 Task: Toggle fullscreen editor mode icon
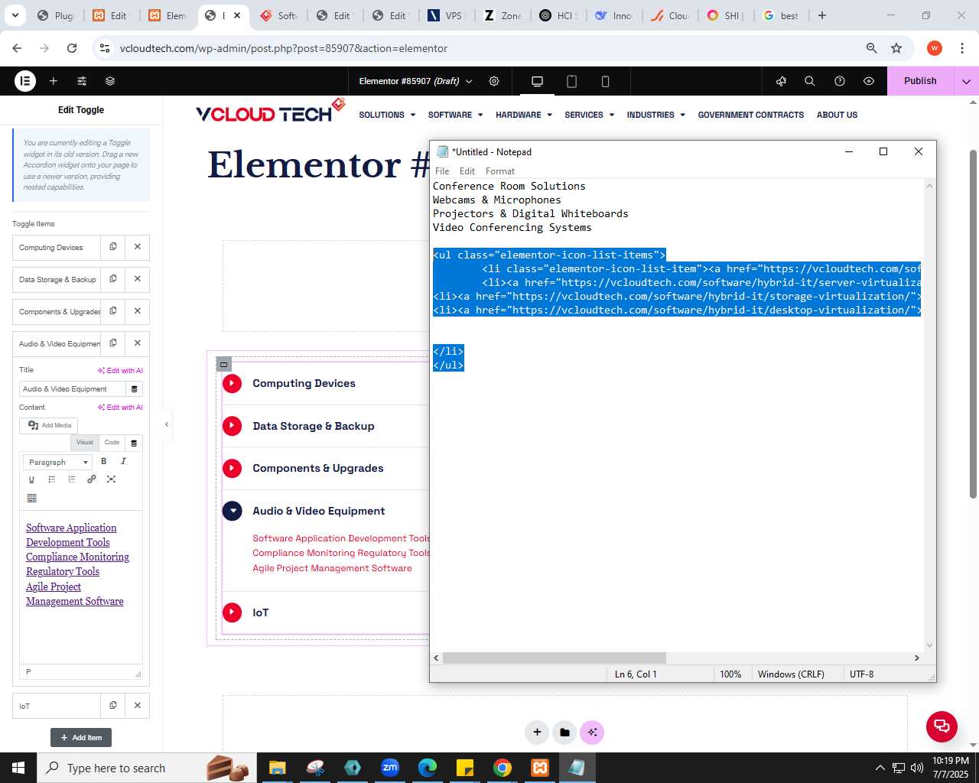pyautogui.click(x=111, y=479)
